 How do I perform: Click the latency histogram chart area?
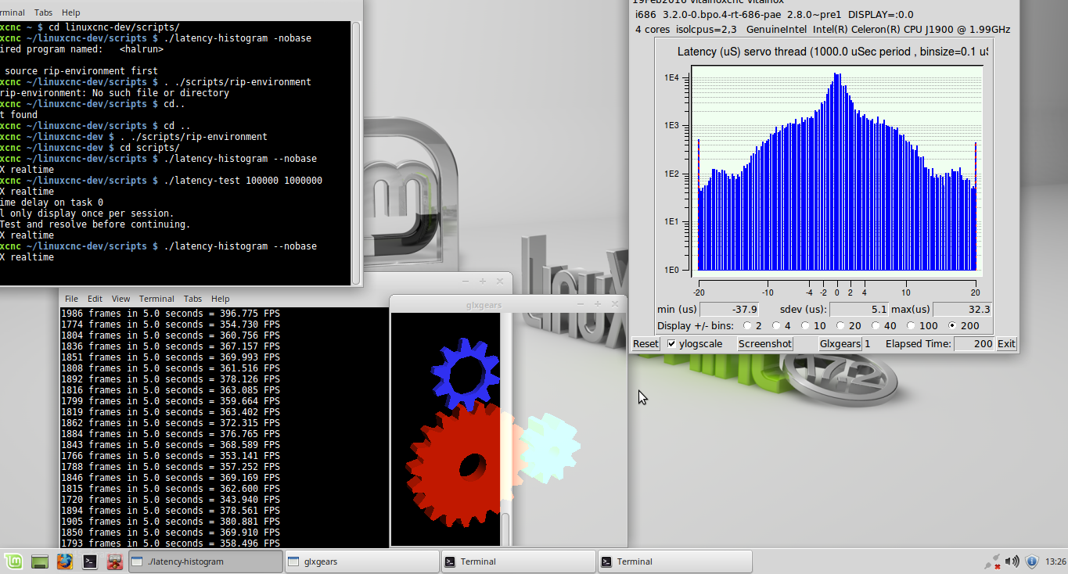(x=836, y=170)
